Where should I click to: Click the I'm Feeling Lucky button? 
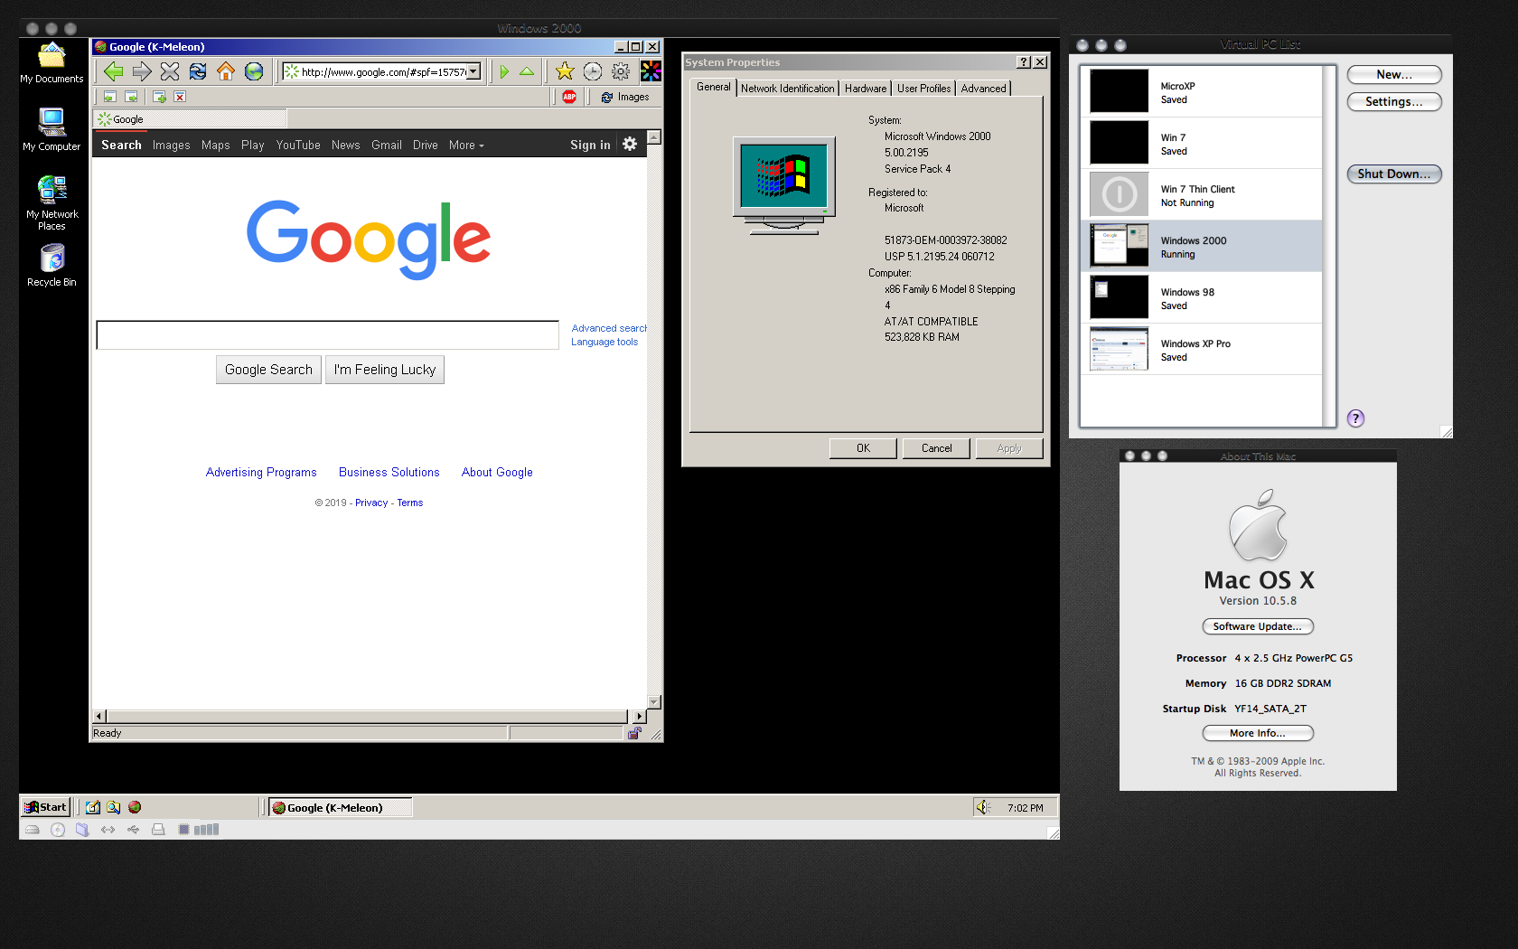pyautogui.click(x=385, y=370)
